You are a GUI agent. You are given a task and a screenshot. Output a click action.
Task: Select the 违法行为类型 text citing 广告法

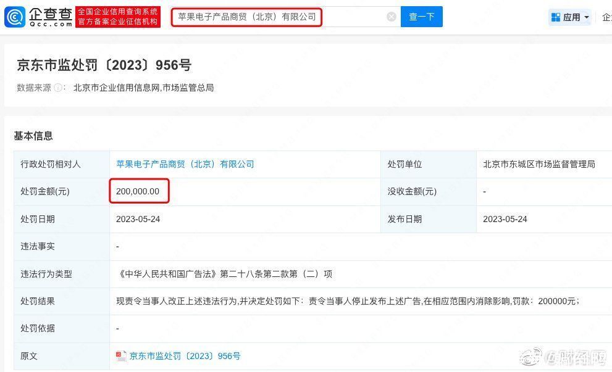point(224,274)
